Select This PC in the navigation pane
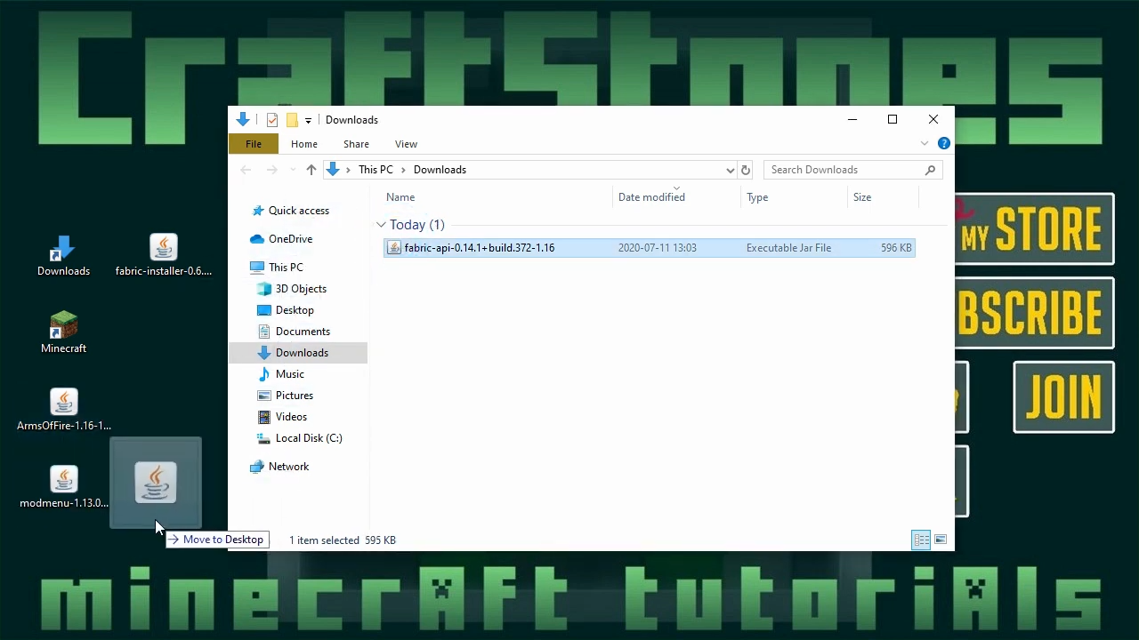Screen dimensions: 1139x640 (286, 268)
